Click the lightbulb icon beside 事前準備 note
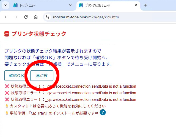Screen dimensions: 176x137 7,113
